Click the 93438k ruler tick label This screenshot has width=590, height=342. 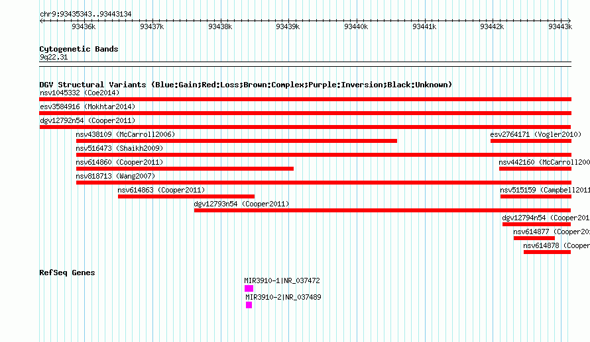tap(220, 26)
